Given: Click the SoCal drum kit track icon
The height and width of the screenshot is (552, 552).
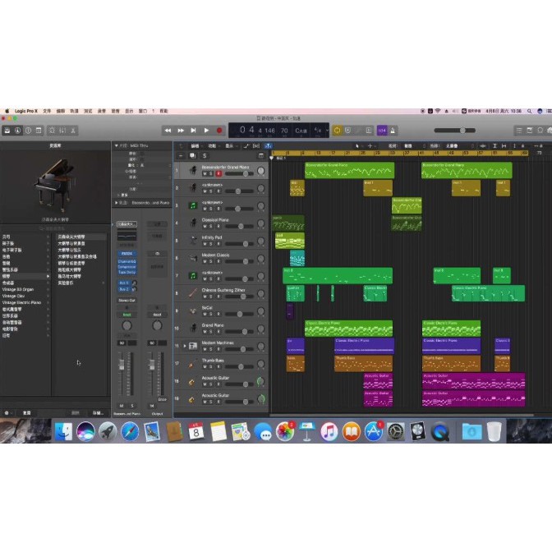Looking at the screenshot, I should (193, 310).
